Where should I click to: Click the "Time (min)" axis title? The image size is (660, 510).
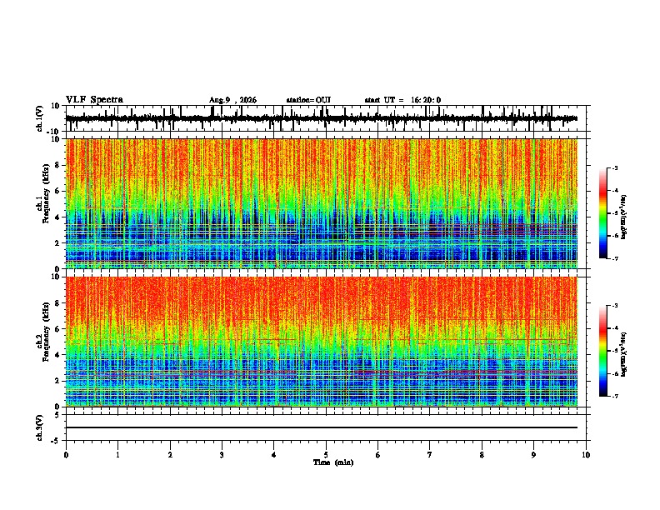click(333, 462)
